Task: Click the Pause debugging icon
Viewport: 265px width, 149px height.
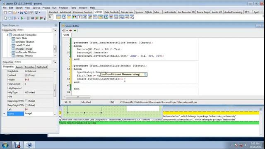Action: click(x=28, y=18)
